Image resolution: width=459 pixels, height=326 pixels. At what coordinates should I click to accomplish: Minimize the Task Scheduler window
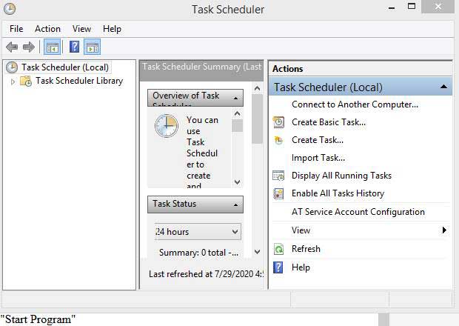coord(392,8)
